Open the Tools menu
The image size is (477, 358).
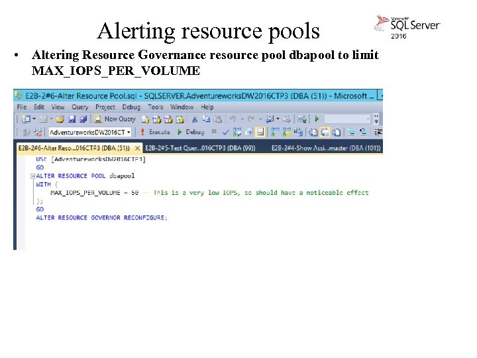[x=156, y=107]
